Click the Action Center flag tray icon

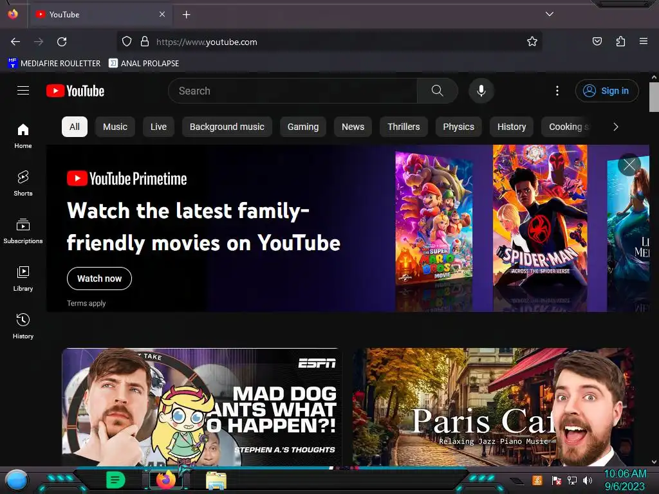[x=556, y=480]
